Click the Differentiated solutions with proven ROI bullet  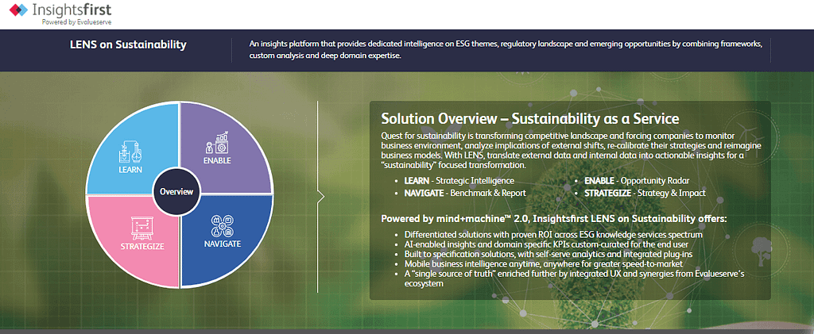553,235
